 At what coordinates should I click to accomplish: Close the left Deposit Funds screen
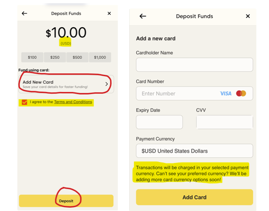point(109,13)
